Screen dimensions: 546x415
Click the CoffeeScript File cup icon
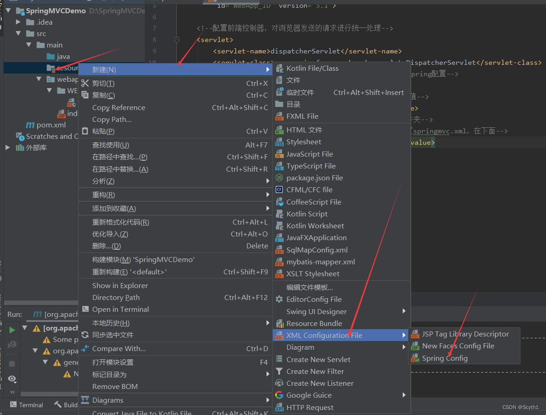coord(280,202)
